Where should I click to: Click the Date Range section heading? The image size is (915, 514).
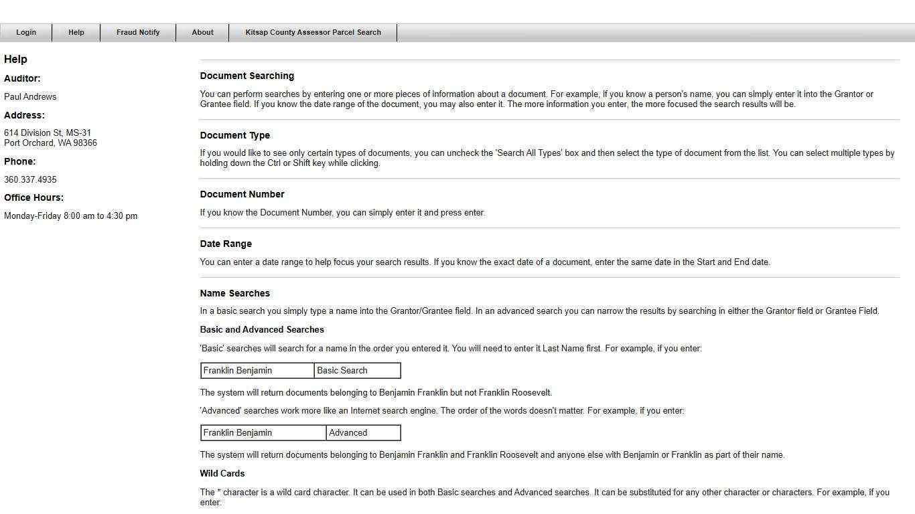(x=226, y=244)
